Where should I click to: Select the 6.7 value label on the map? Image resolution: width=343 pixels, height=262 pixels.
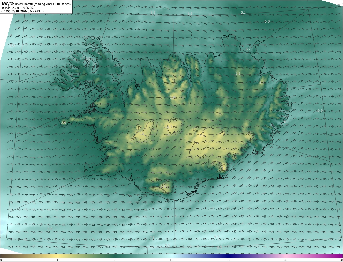click(x=248, y=49)
